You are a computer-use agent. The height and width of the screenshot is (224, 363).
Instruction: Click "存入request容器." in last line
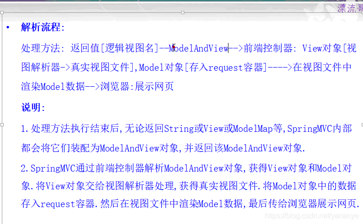[x=59, y=204]
